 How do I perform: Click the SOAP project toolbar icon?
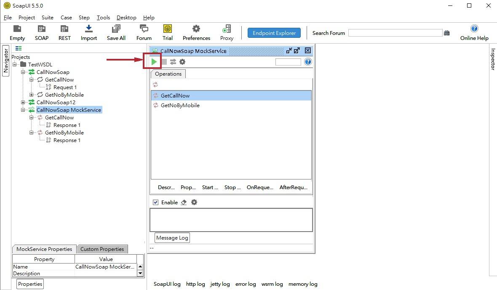pyautogui.click(x=42, y=33)
